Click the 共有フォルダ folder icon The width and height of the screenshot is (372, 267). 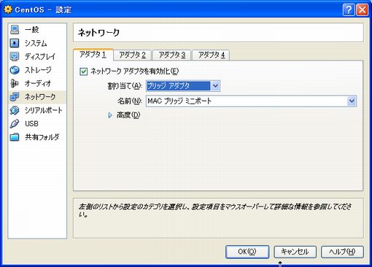point(15,137)
